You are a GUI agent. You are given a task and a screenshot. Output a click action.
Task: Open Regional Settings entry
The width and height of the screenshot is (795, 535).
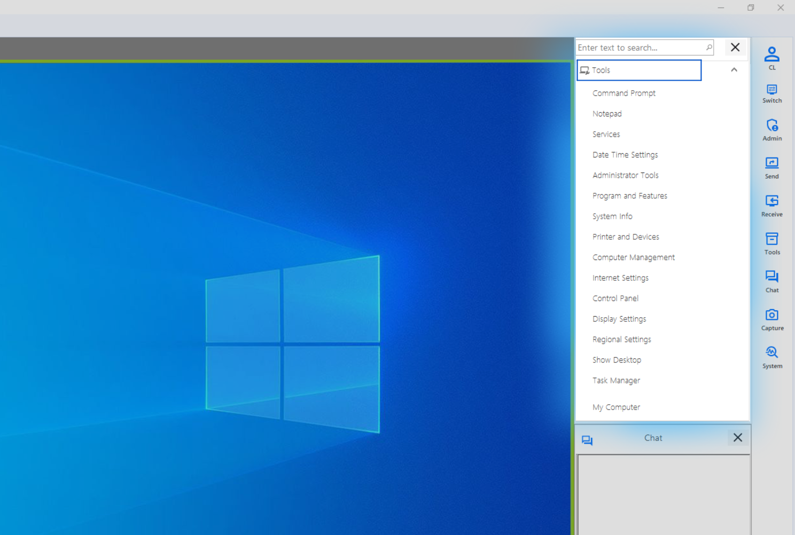click(x=622, y=340)
